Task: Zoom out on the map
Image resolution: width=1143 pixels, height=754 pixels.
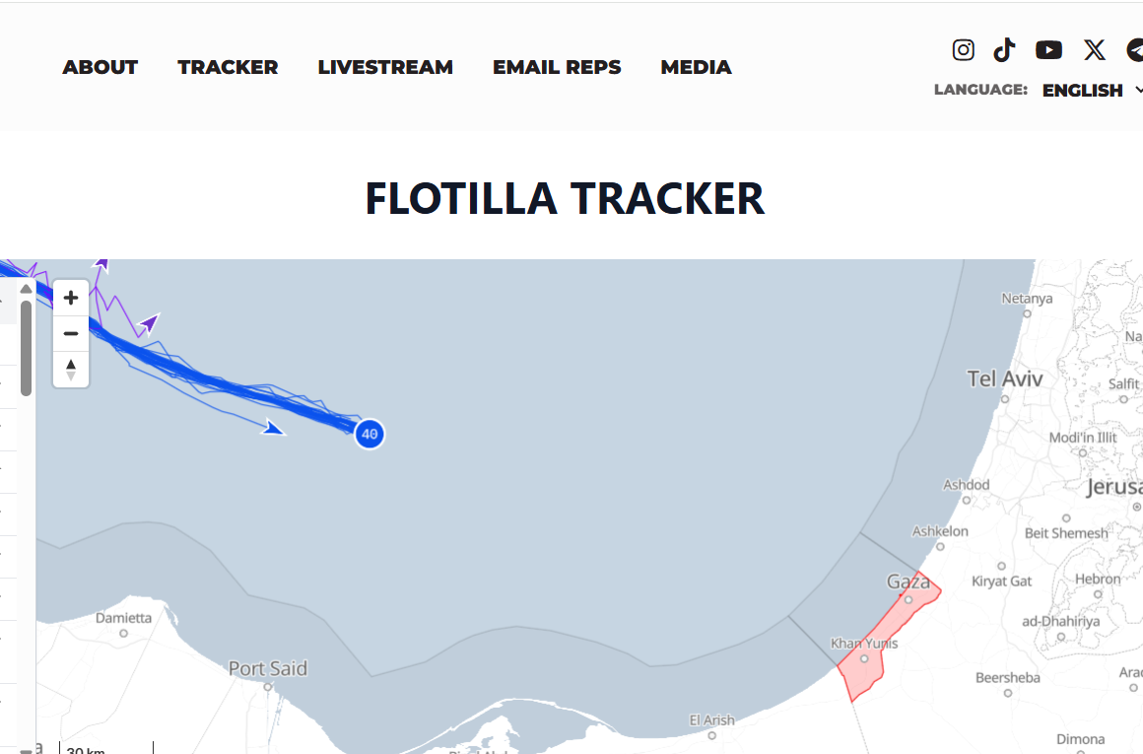Action: coord(71,333)
